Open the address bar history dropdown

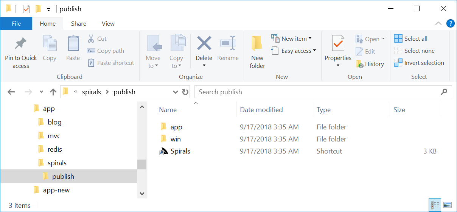(175, 92)
